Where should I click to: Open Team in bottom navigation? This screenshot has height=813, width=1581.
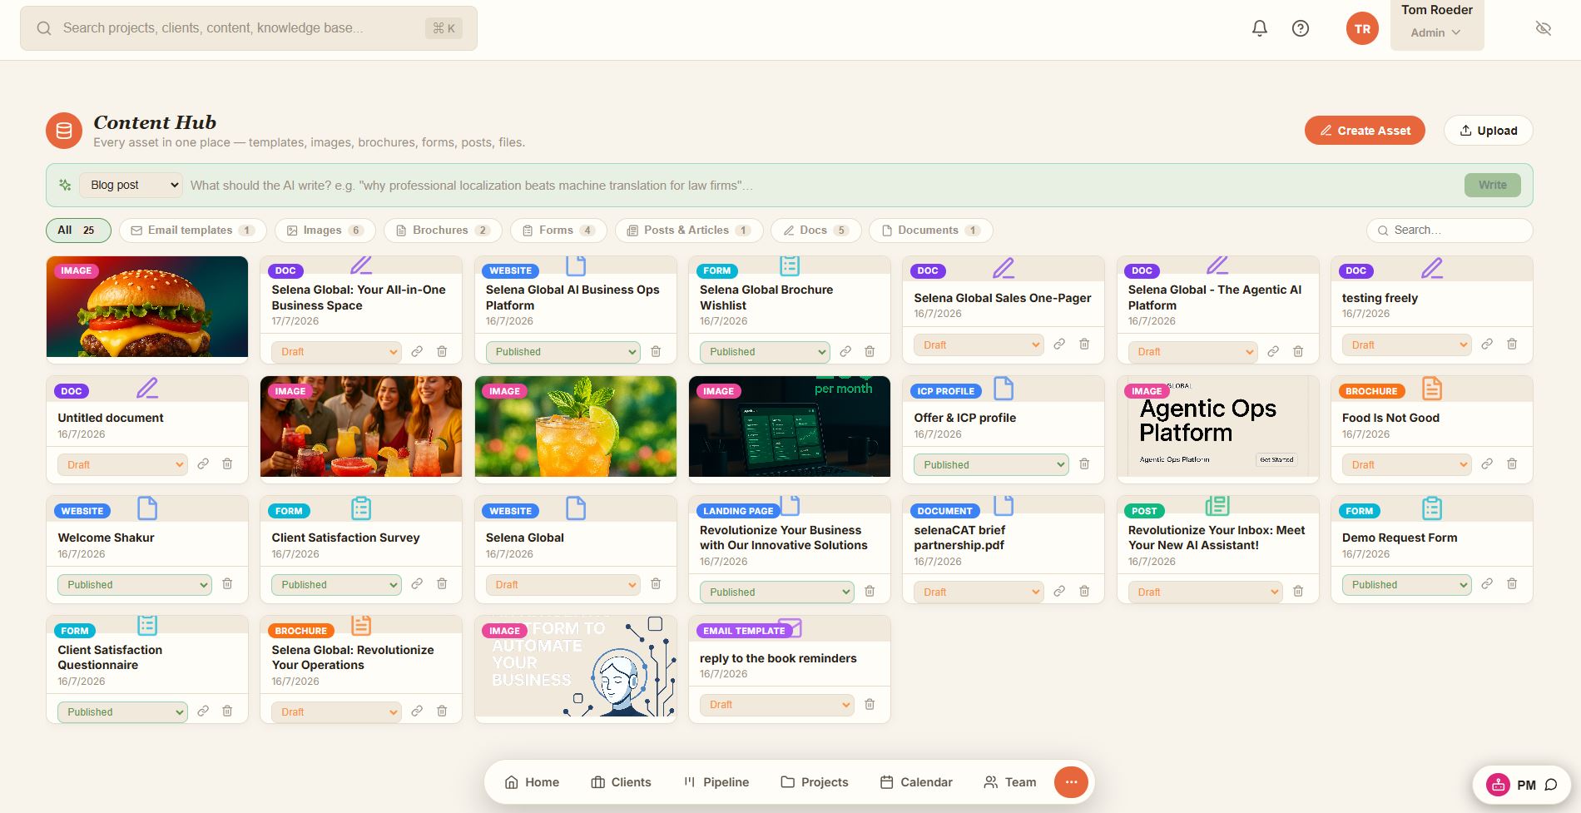[1010, 782]
